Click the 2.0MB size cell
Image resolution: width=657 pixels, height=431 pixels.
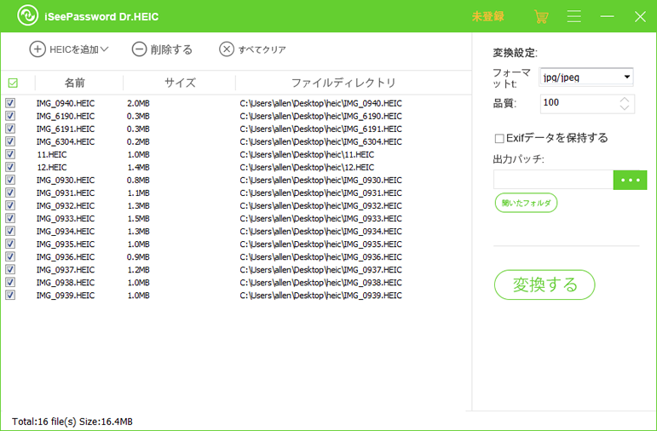138,103
